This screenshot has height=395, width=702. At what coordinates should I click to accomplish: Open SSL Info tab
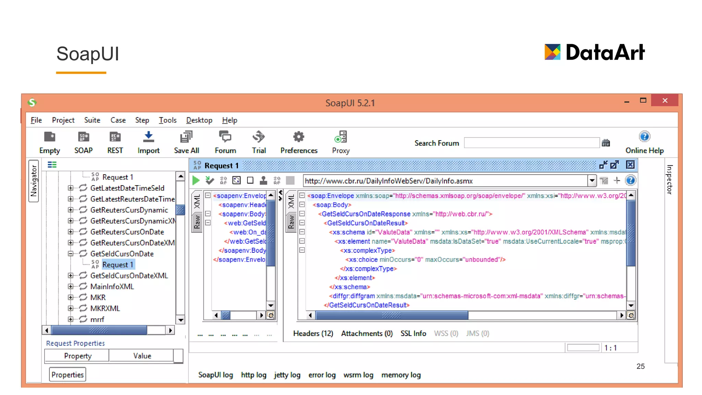pos(413,333)
